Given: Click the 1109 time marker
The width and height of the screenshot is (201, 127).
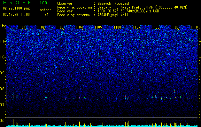Looking at the screenshot, I should click(x=175, y=27).
